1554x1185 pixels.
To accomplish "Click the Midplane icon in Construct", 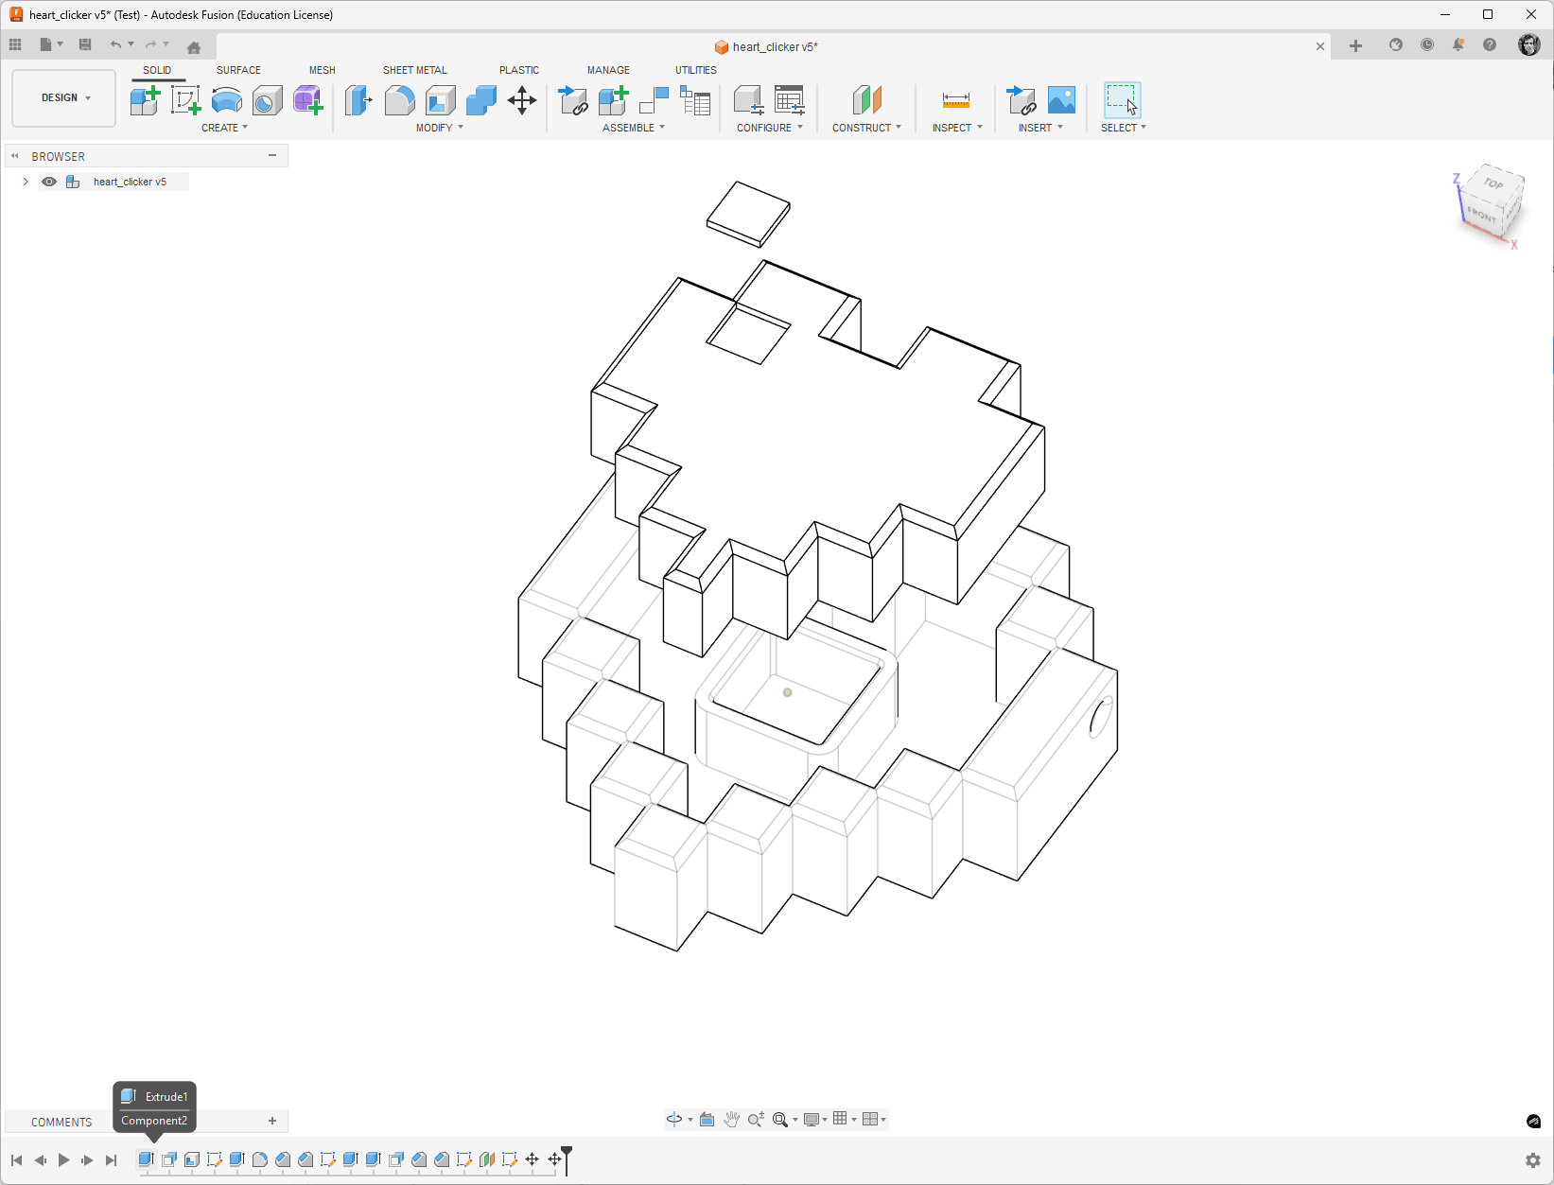I will 866,100.
